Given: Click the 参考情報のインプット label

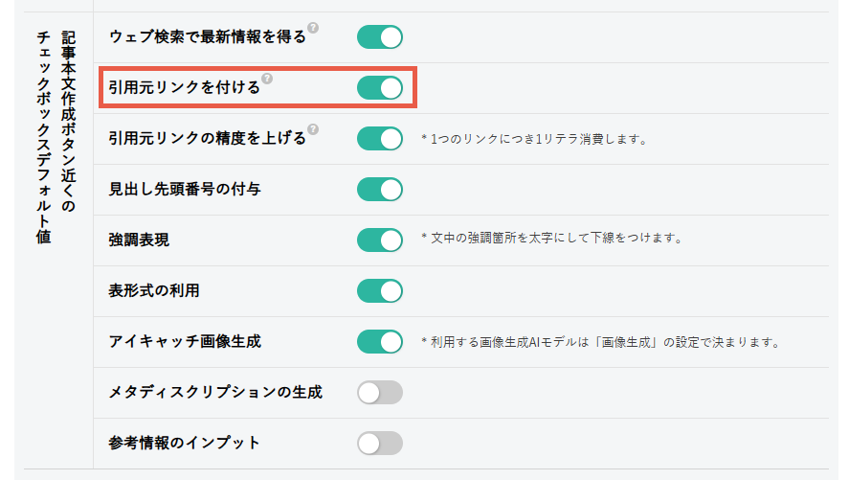Looking at the screenshot, I should (x=184, y=444).
